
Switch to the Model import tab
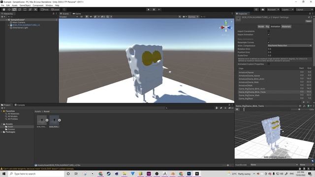(261, 27)
